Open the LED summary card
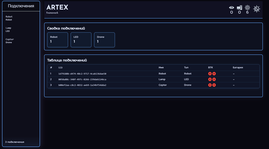 [x=81, y=40]
